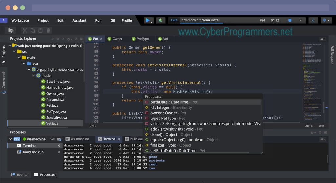Screen dimensions: 336x183
Task: Click the SSH label for ws-machine
Action: 52,139
